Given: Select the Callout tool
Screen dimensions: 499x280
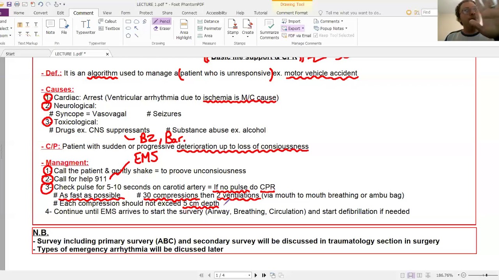Looking at the screenshot, I should [107, 21].
